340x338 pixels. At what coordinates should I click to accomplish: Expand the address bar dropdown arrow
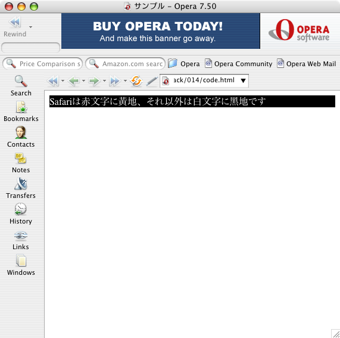tap(244, 80)
